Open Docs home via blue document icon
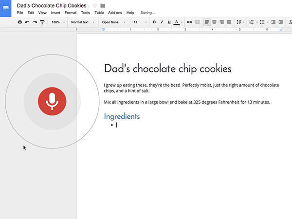Image resolution: width=292 pixels, height=219 pixels. 6,8
